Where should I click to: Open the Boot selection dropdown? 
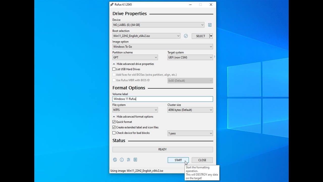[146, 36]
